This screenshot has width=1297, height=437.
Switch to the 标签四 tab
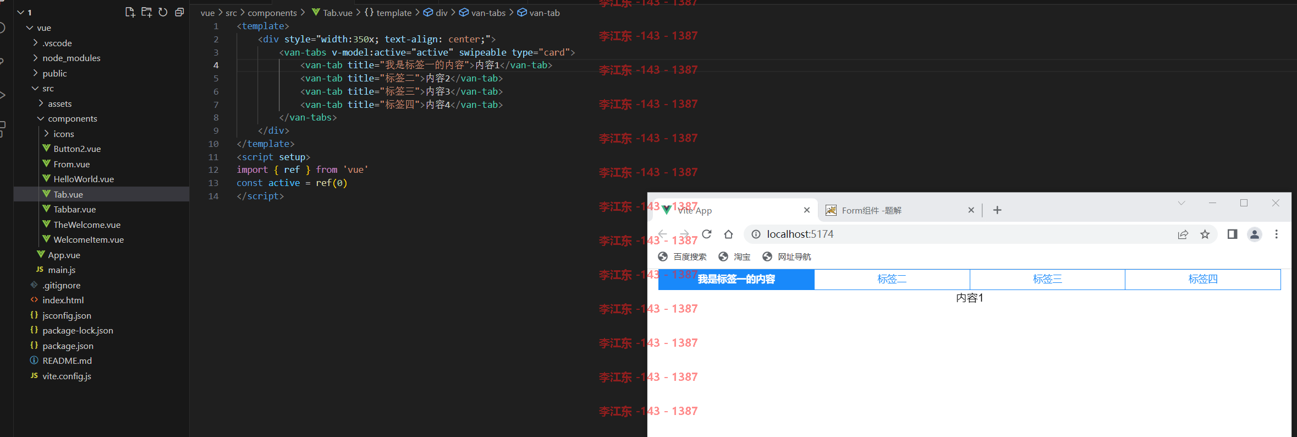click(1203, 279)
